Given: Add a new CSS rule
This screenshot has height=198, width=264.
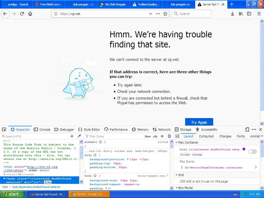Looking at the screenshot, I should (x=162, y=136).
